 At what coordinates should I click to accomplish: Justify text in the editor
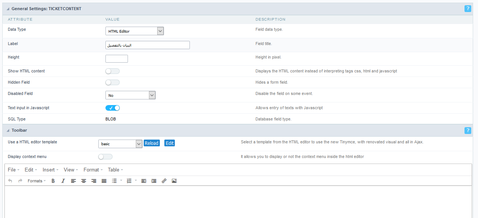(104, 181)
